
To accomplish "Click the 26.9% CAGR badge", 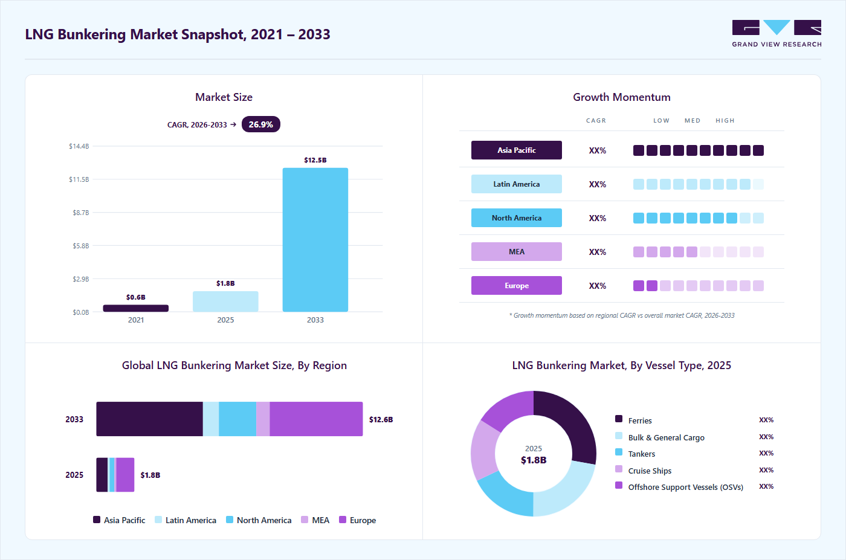I will [x=261, y=124].
